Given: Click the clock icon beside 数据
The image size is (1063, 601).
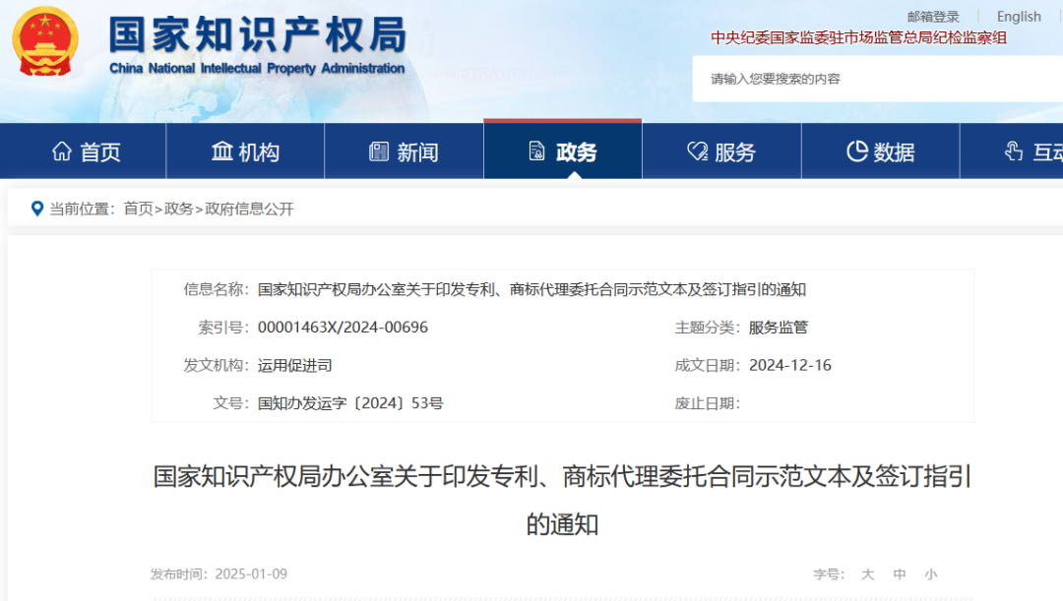Looking at the screenshot, I should point(855,150).
